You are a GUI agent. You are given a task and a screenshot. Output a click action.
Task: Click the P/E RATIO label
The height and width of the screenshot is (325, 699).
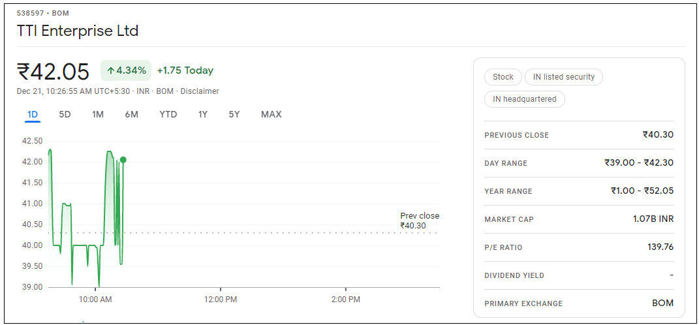coord(503,247)
